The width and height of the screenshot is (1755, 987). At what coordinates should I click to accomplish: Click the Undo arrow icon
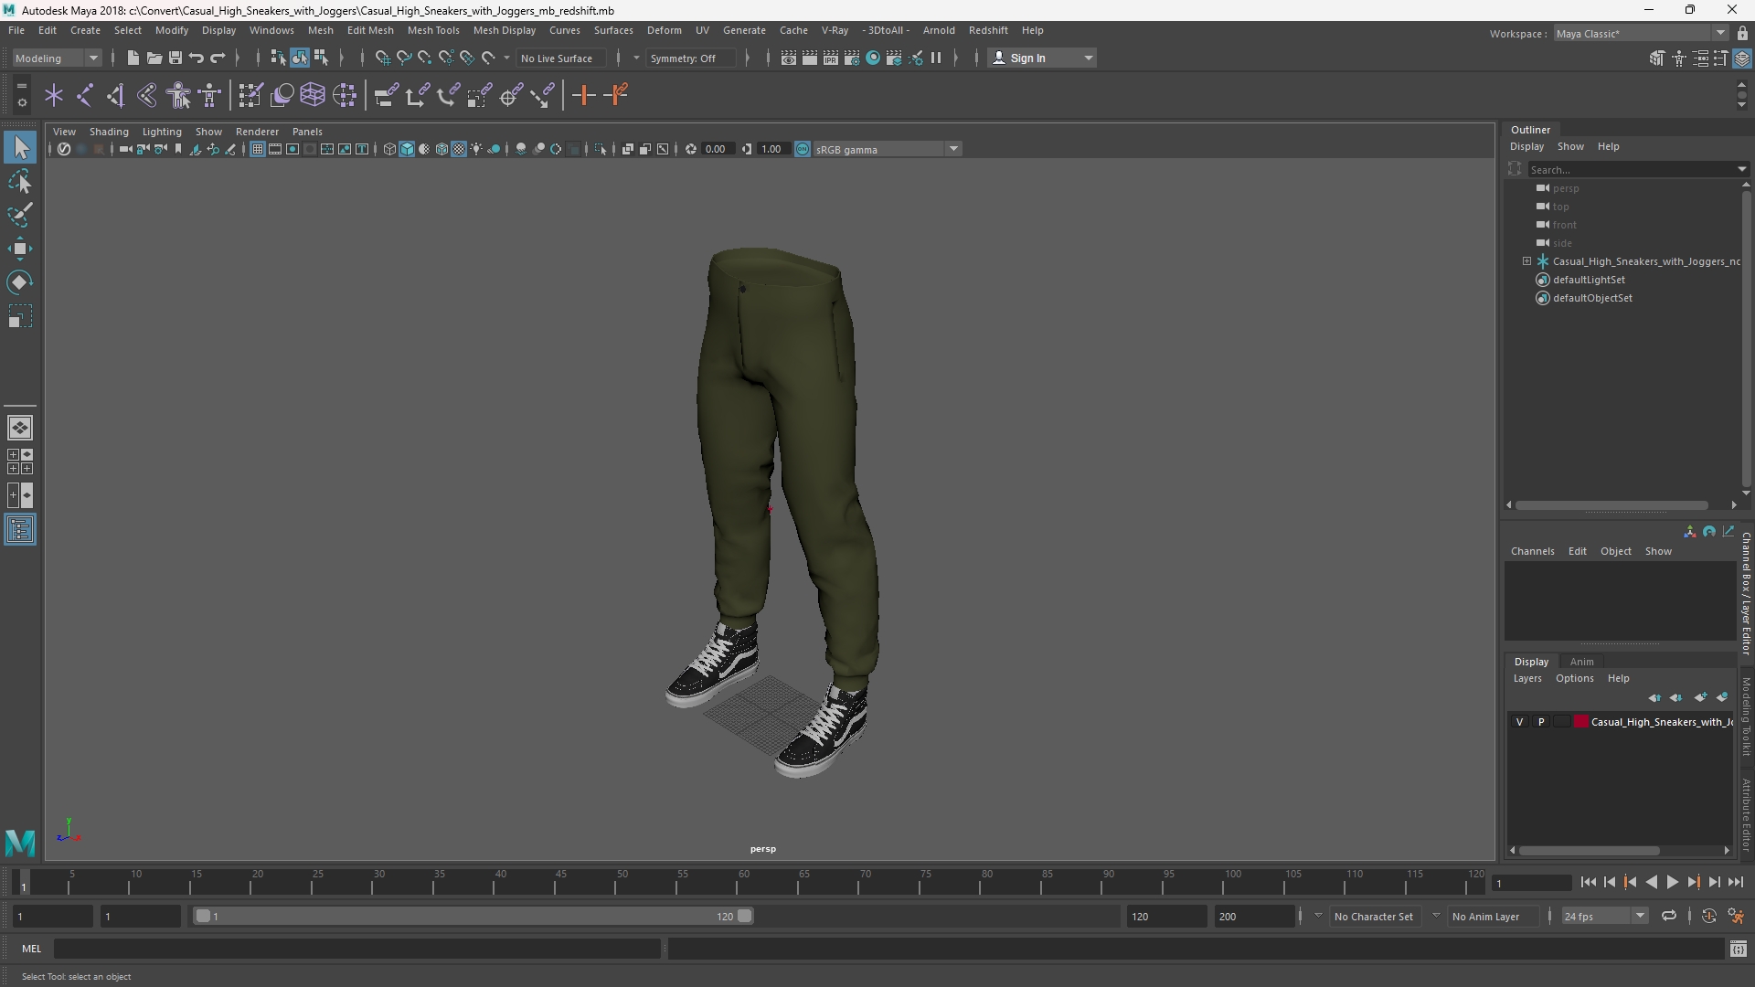point(196,58)
